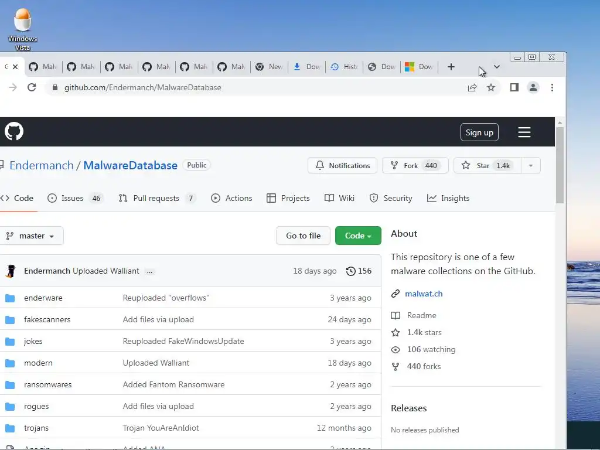Reload the page with the refresh icon

point(32,88)
